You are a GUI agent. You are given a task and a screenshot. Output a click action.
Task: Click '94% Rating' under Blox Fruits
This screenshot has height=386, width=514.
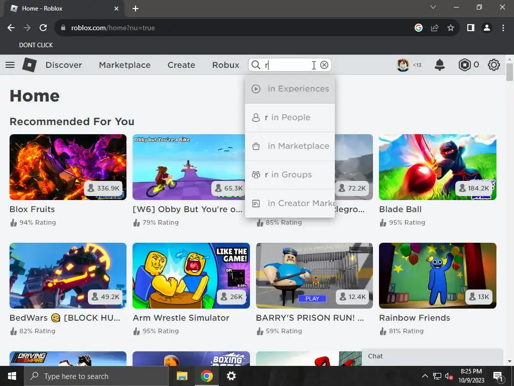click(37, 223)
